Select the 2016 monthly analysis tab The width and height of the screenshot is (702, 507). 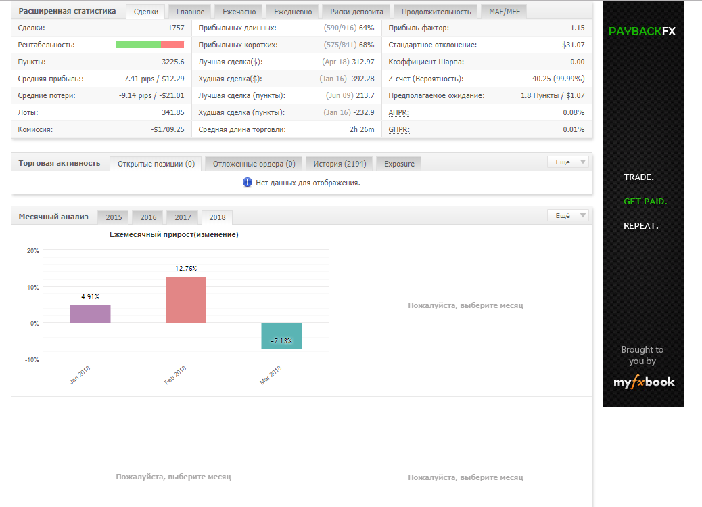(148, 217)
